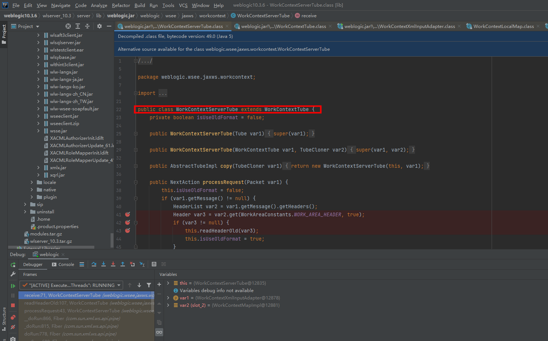Expand all in Project panel

pos(78,26)
